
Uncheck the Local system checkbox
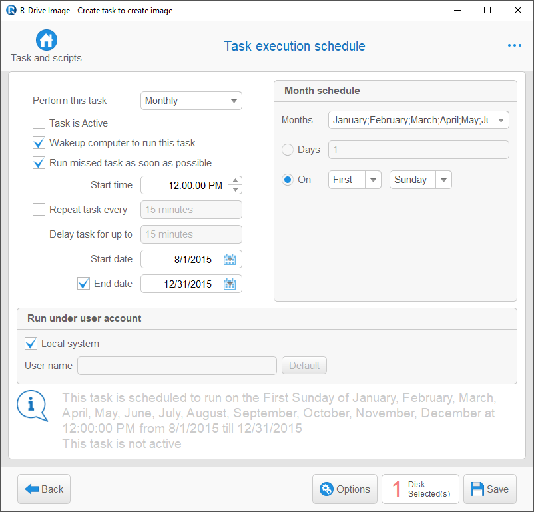coord(31,344)
